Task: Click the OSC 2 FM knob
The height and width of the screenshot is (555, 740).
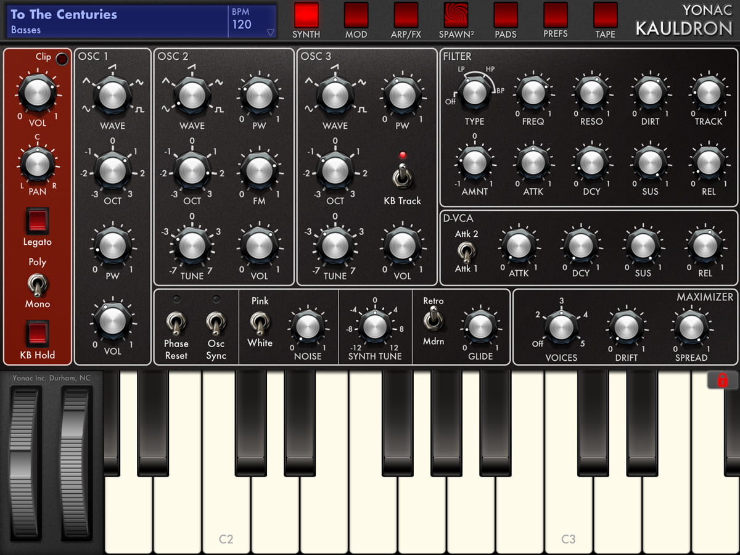Action: [259, 170]
